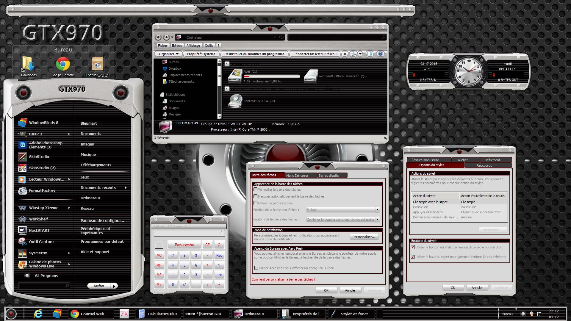Screen dimensions: 571x321
Task: Enable Verrouiller la barre des tâches checkbox
Action: pos(255,189)
